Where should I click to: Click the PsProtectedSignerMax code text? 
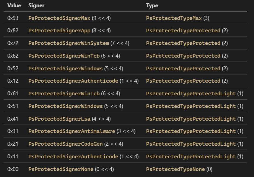click(59, 18)
